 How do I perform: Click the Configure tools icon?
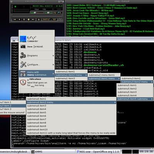[23, 64]
